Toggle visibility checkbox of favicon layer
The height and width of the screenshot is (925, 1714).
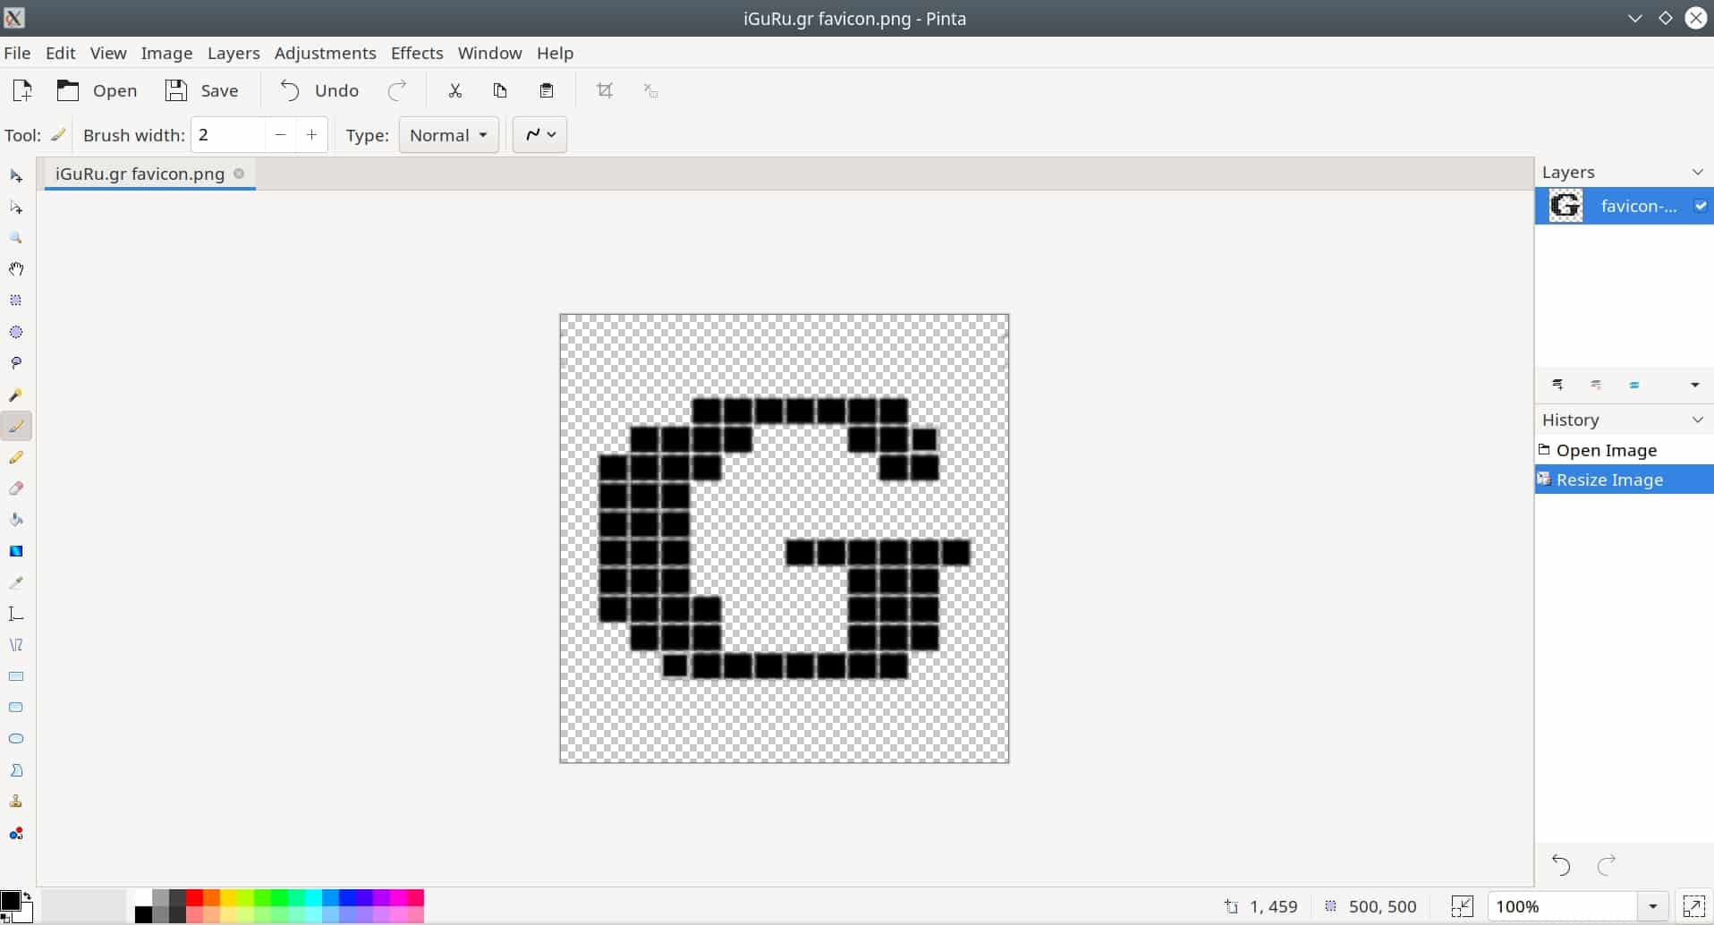click(1700, 206)
